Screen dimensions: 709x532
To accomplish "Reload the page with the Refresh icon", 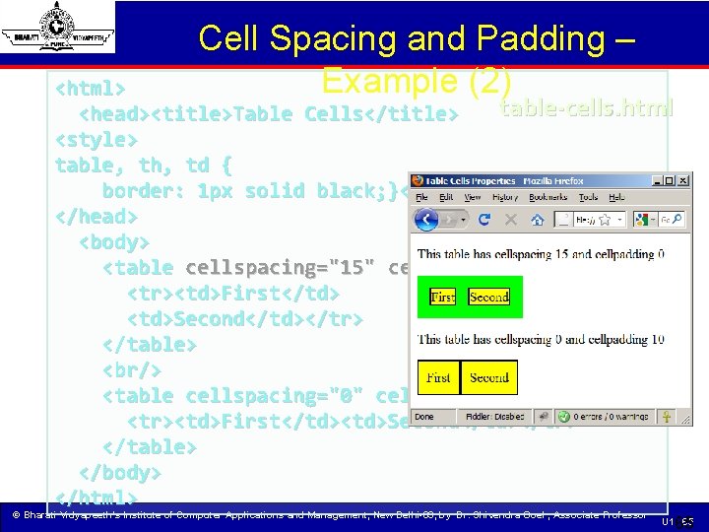I will coord(484,220).
